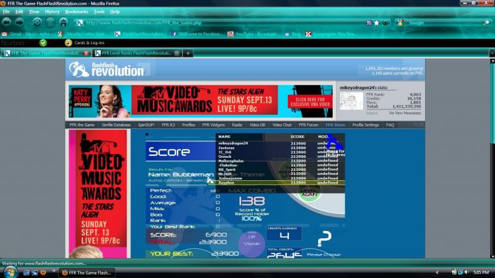The width and height of the screenshot is (495, 278).
Task: Click the volume speaker tray icon
Action: coord(467,272)
